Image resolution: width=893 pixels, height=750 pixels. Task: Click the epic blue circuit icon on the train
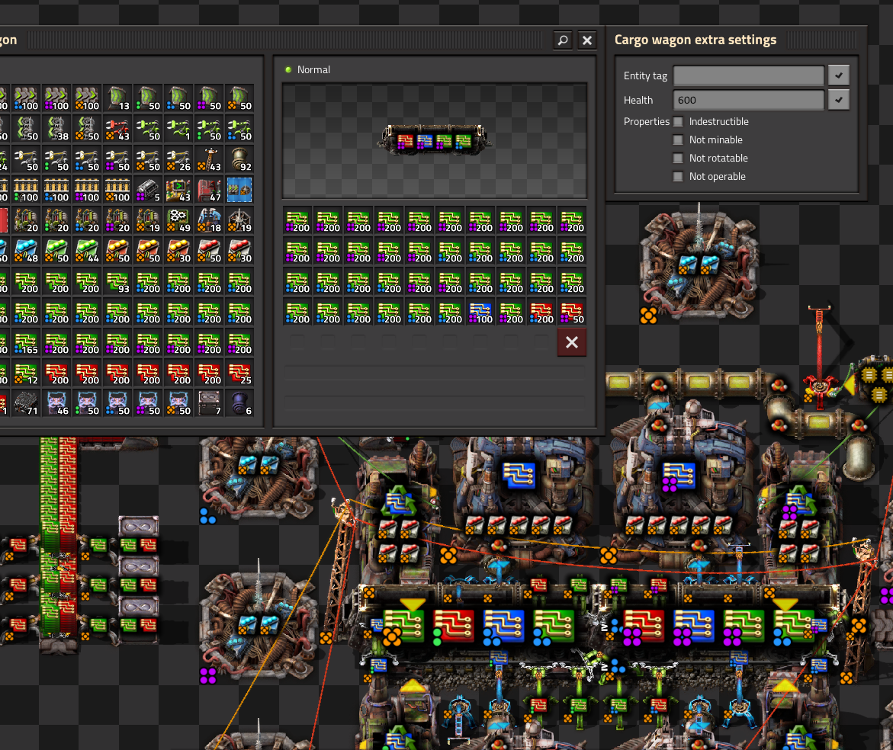[x=693, y=626]
